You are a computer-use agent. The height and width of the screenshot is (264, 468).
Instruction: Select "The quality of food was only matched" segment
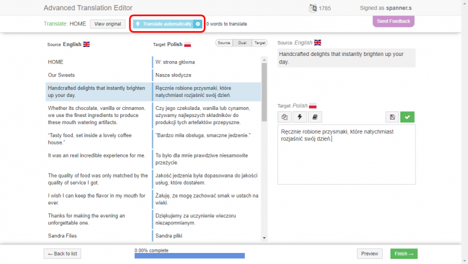tap(99, 179)
